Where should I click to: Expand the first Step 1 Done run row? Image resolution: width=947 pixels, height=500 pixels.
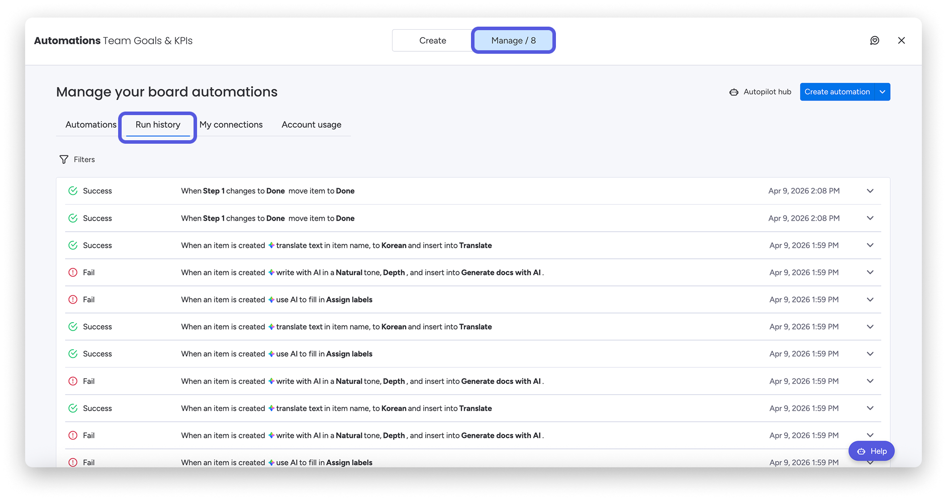coord(870,191)
